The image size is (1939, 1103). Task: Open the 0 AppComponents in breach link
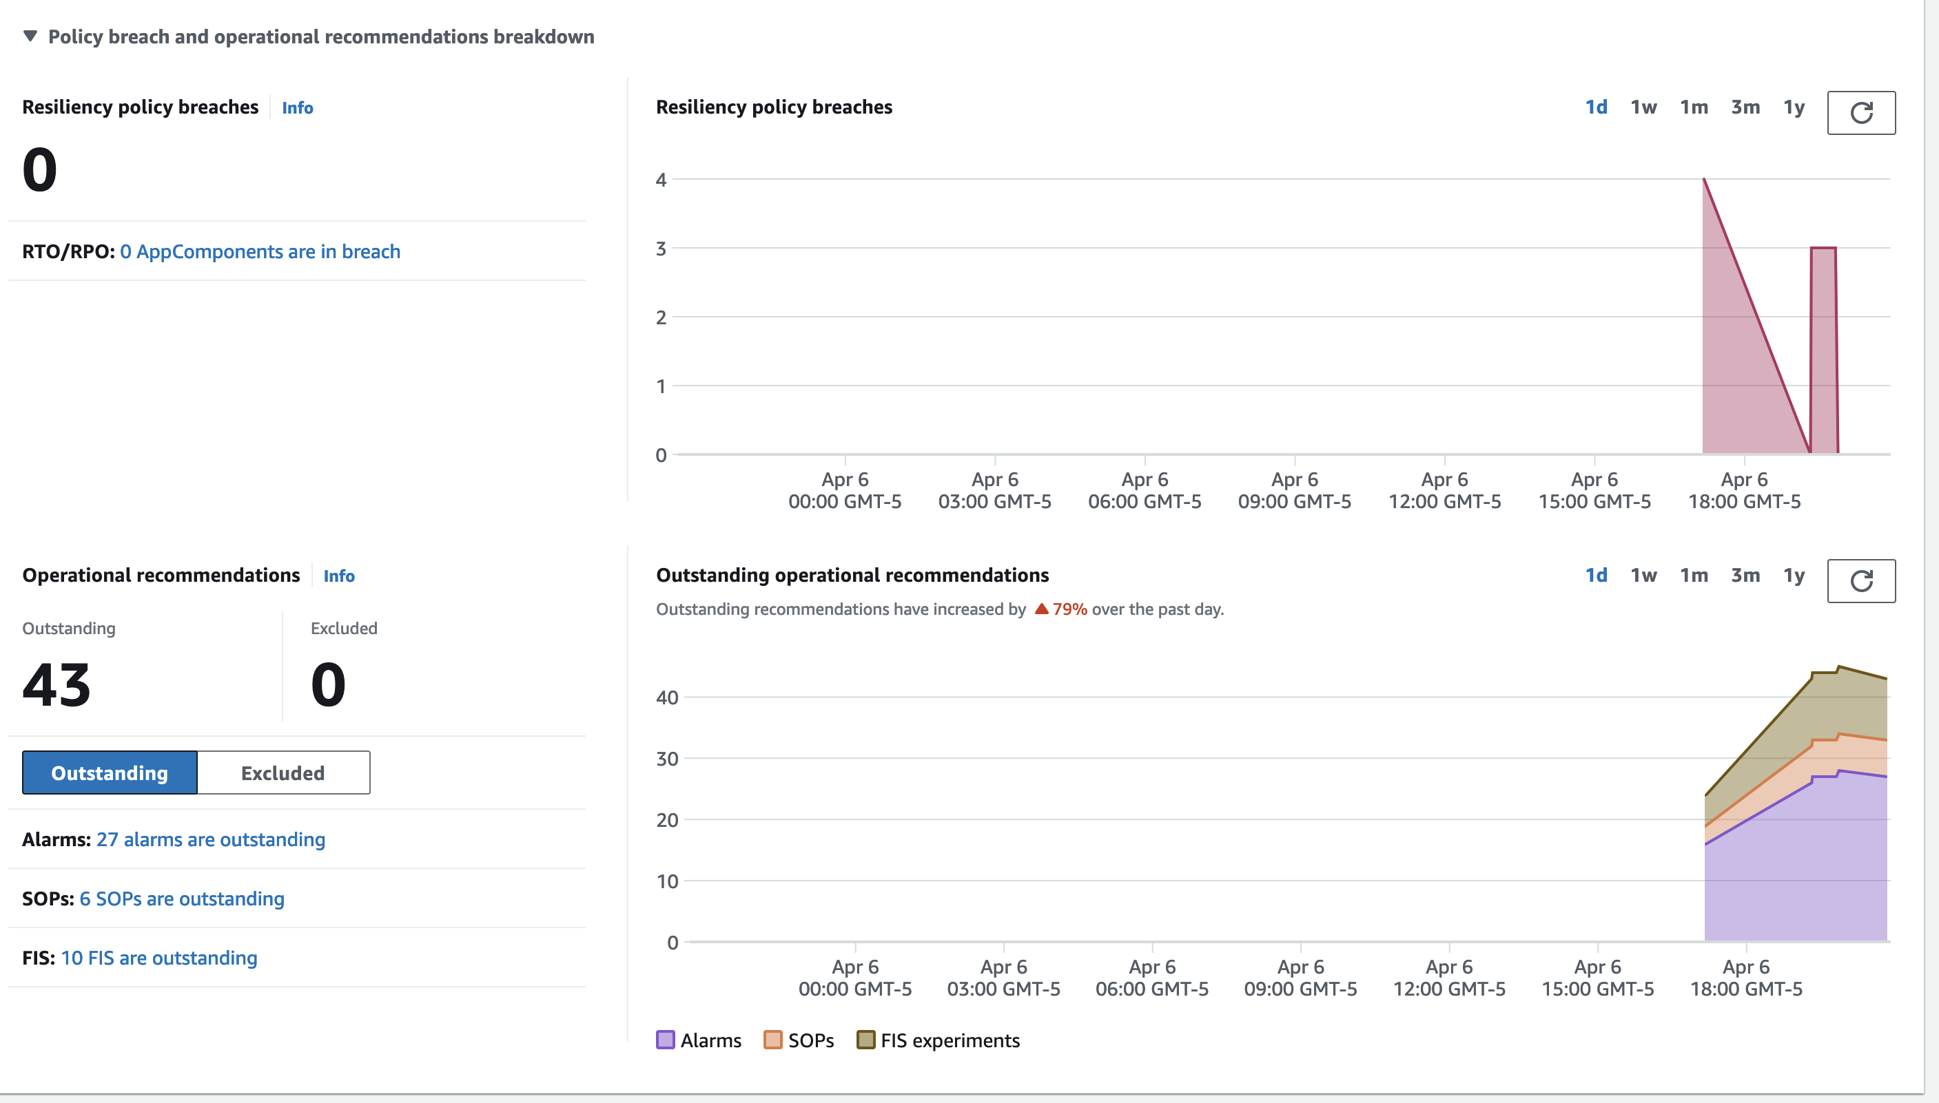(x=260, y=251)
